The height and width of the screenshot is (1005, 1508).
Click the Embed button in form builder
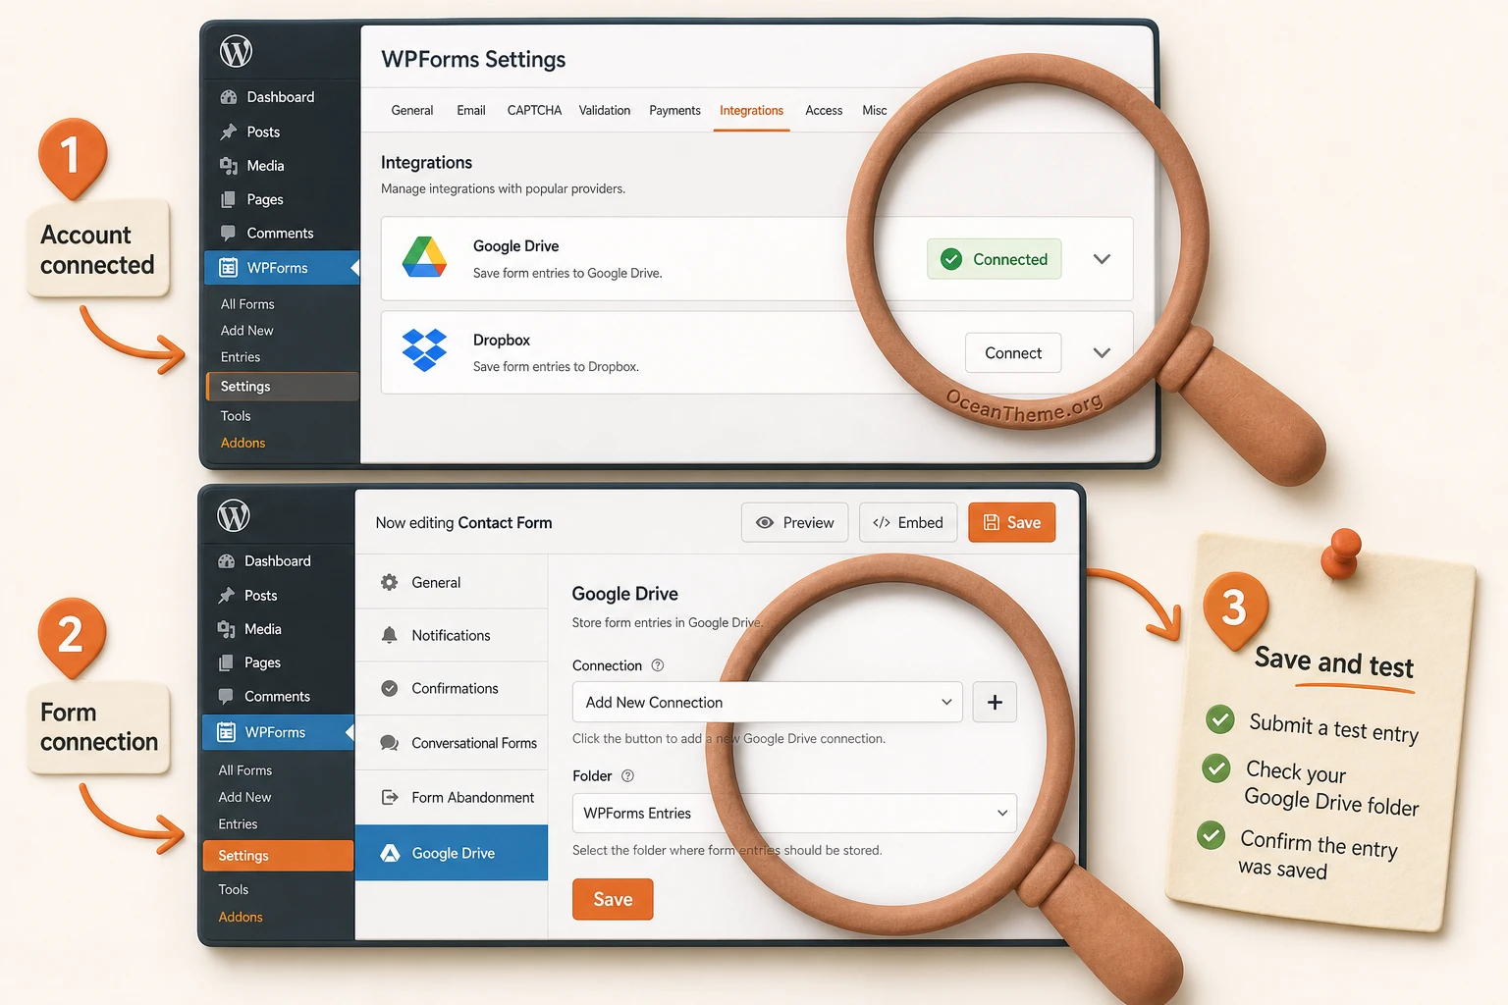point(908,522)
